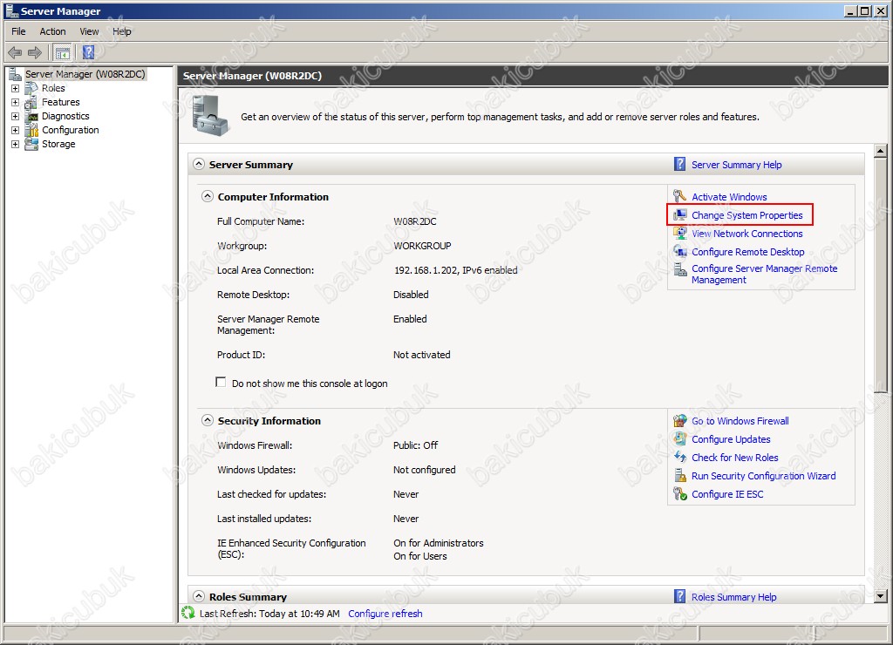Click the Configure Server Manager Remote Management icon
893x645 pixels.
(x=680, y=270)
